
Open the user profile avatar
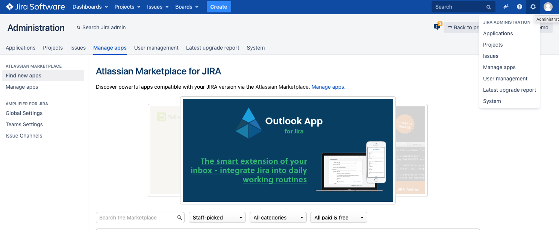[x=548, y=7]
